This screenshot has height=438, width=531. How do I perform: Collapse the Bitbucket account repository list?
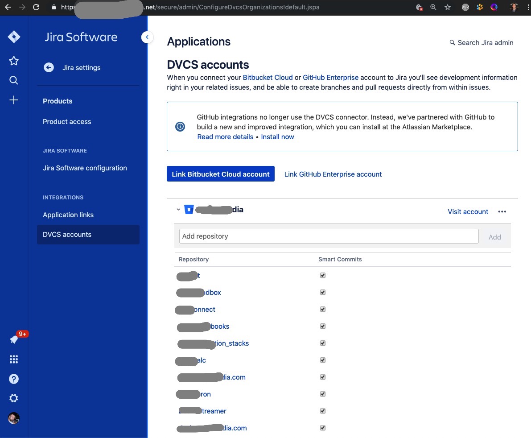click(x=178, y=209)
